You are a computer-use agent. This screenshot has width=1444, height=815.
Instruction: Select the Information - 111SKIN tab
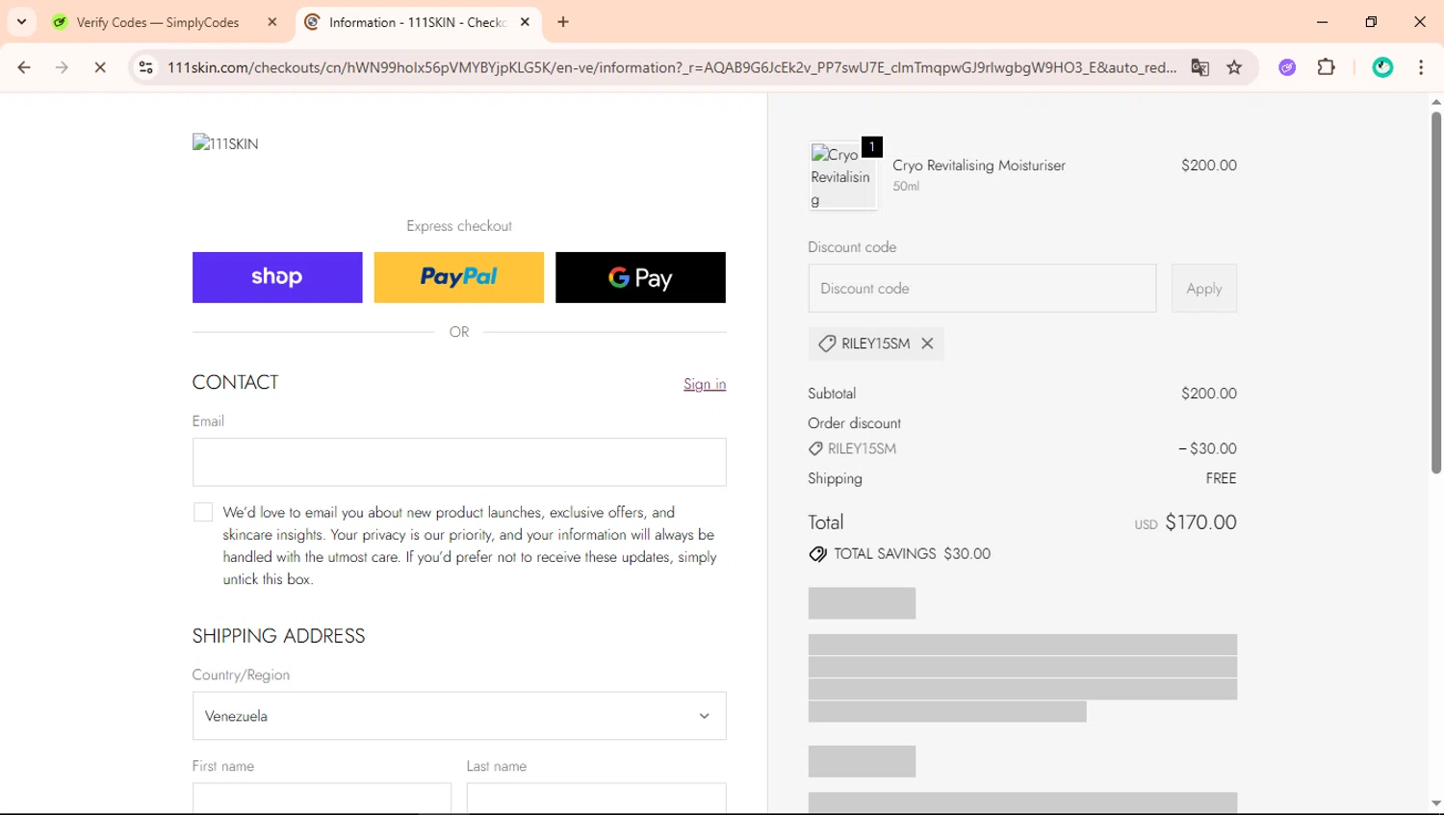[416, 22]
